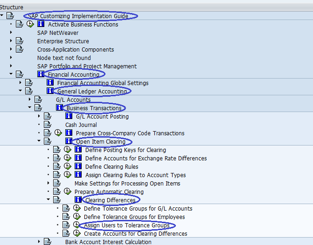Execute Create Accounts for Clearing Differences

pyautogui.click(x=77, y=233)
